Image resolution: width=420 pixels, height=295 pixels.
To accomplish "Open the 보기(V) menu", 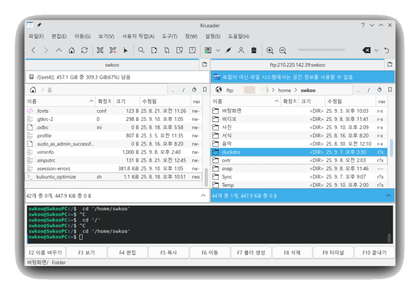I will click(x=106, y=36).
